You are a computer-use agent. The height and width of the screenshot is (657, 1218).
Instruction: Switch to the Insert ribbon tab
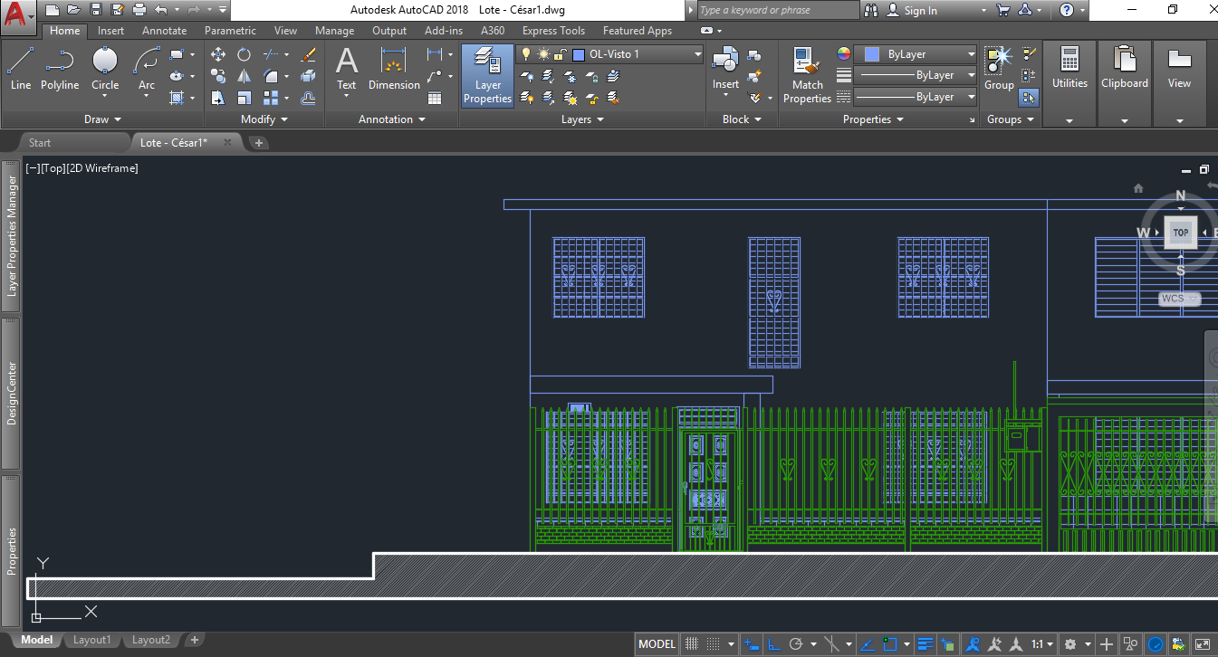tap(111, 31)
